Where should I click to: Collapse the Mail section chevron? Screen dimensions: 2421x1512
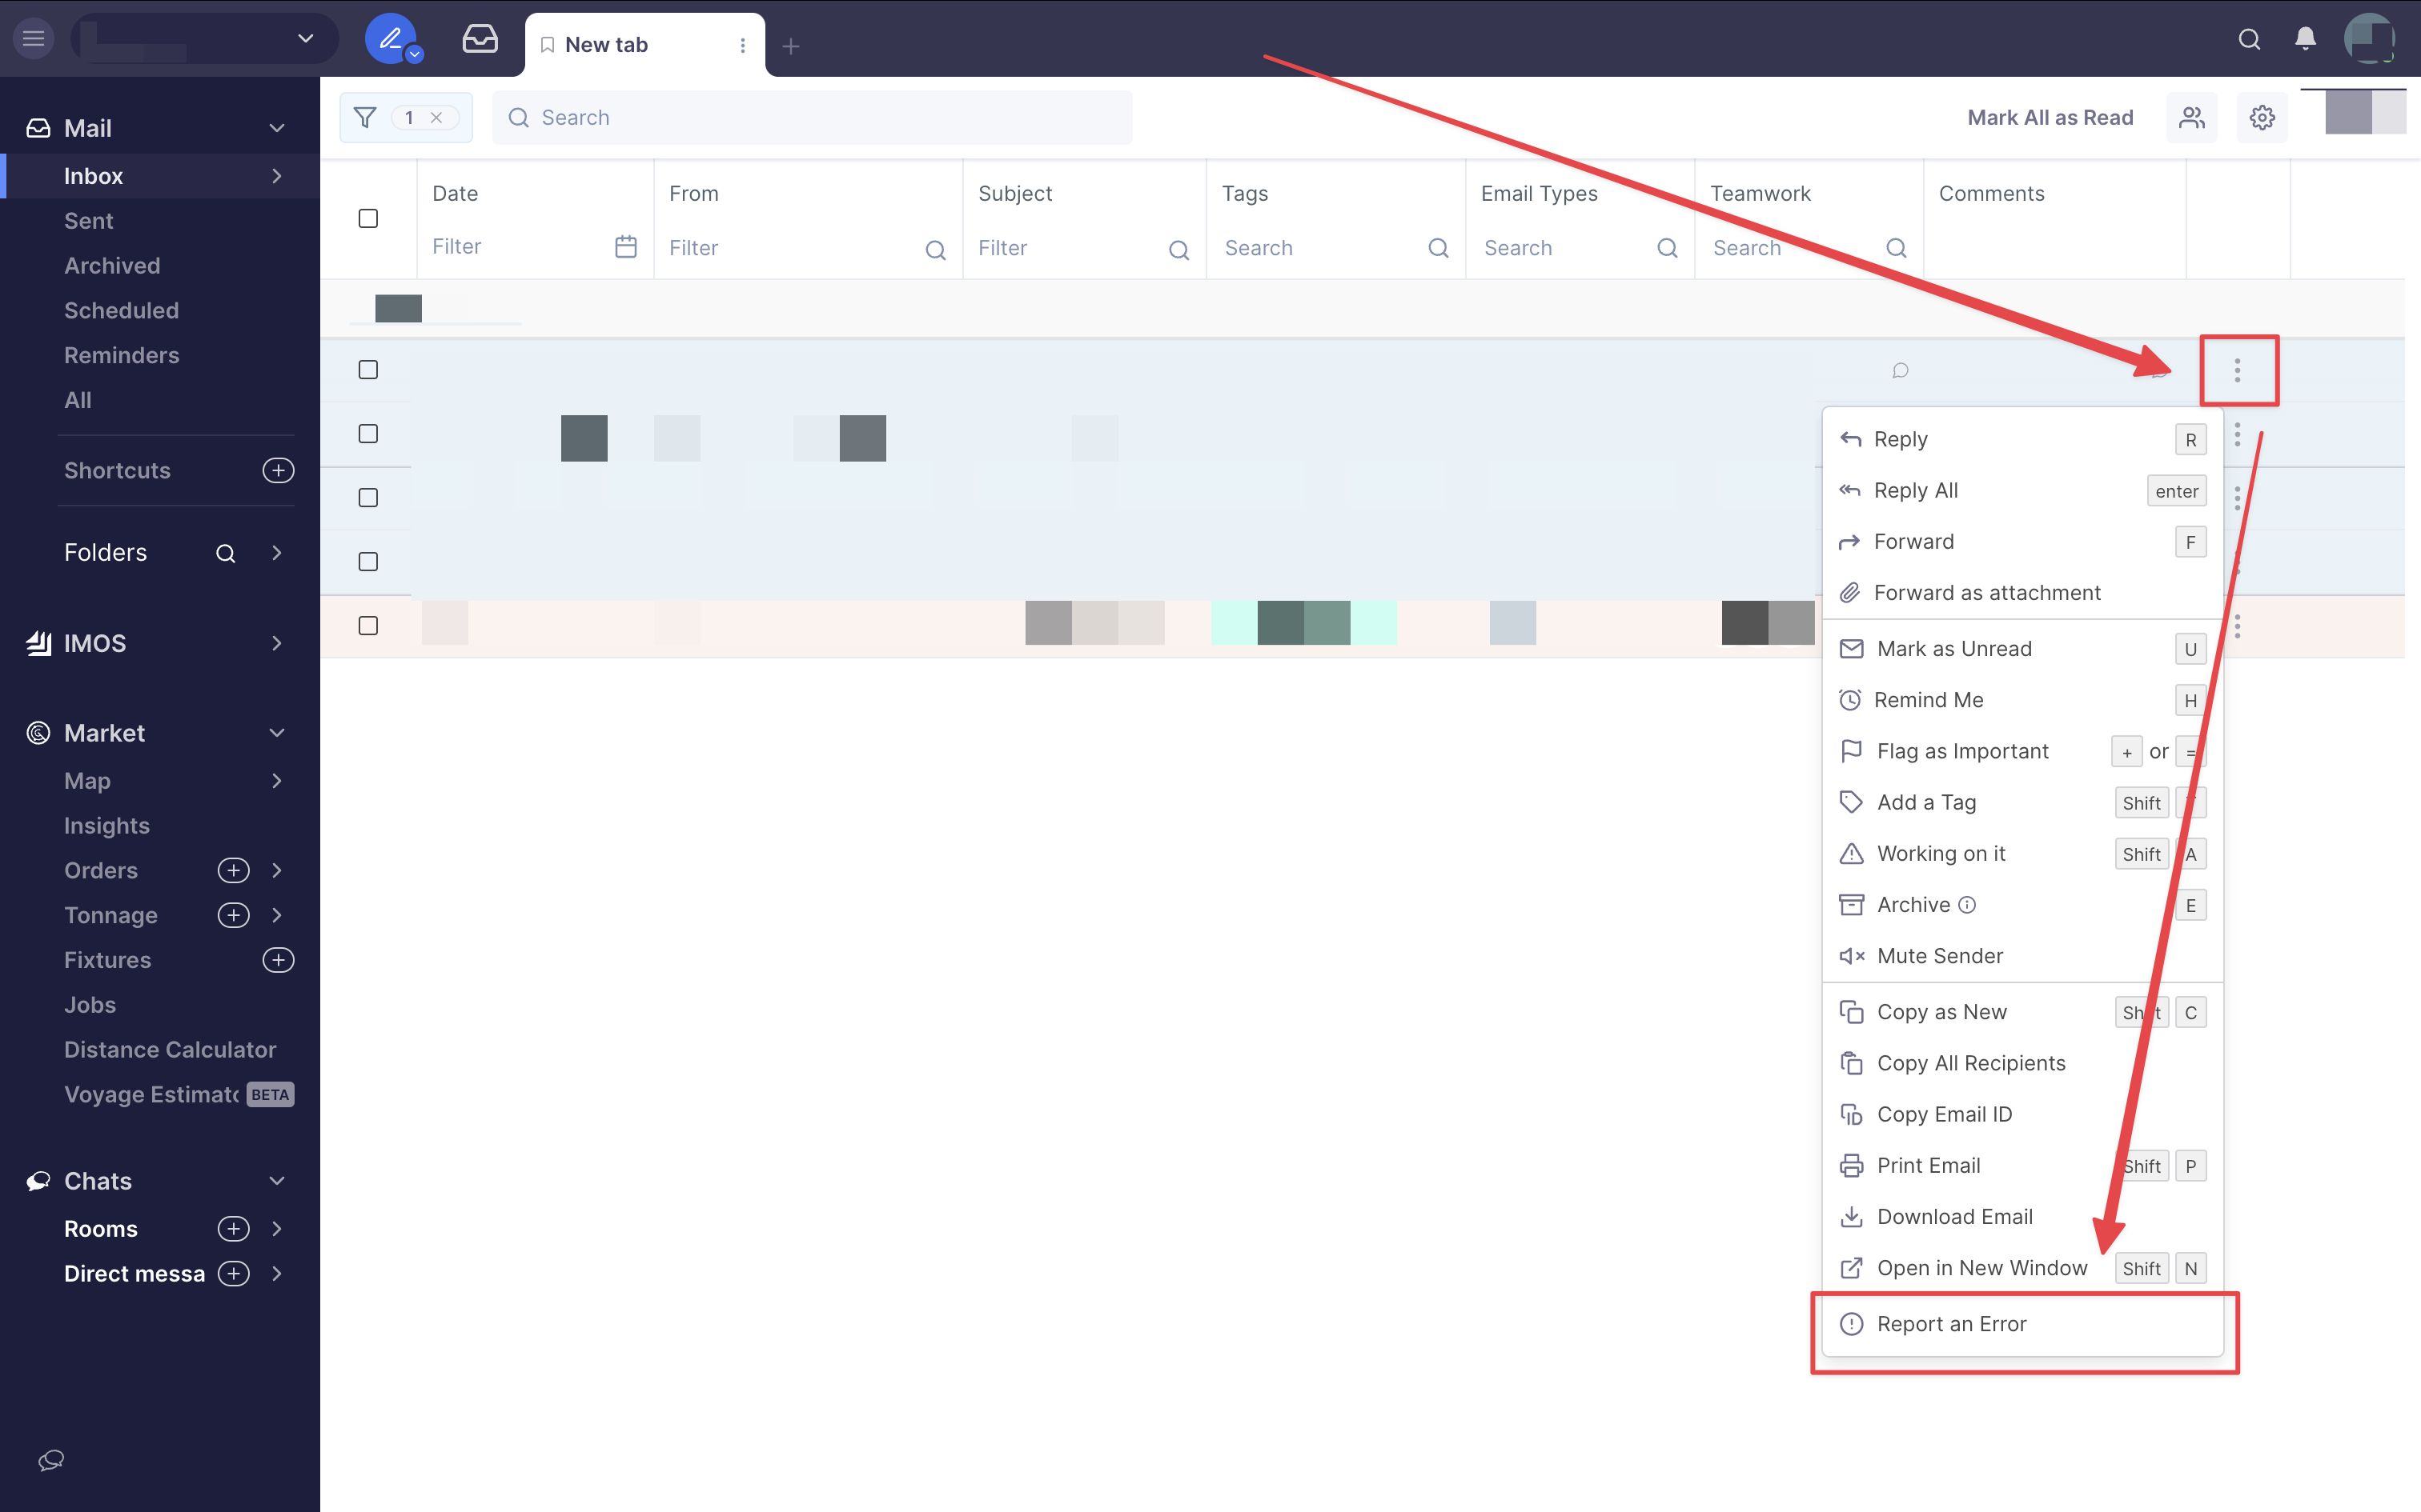[277, 128]
